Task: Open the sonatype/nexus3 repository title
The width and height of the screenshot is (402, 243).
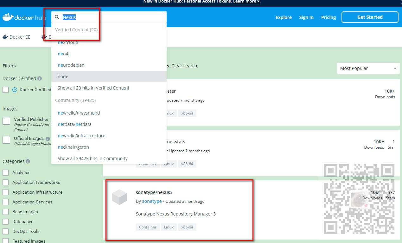Action: click(x=154, y=192)
